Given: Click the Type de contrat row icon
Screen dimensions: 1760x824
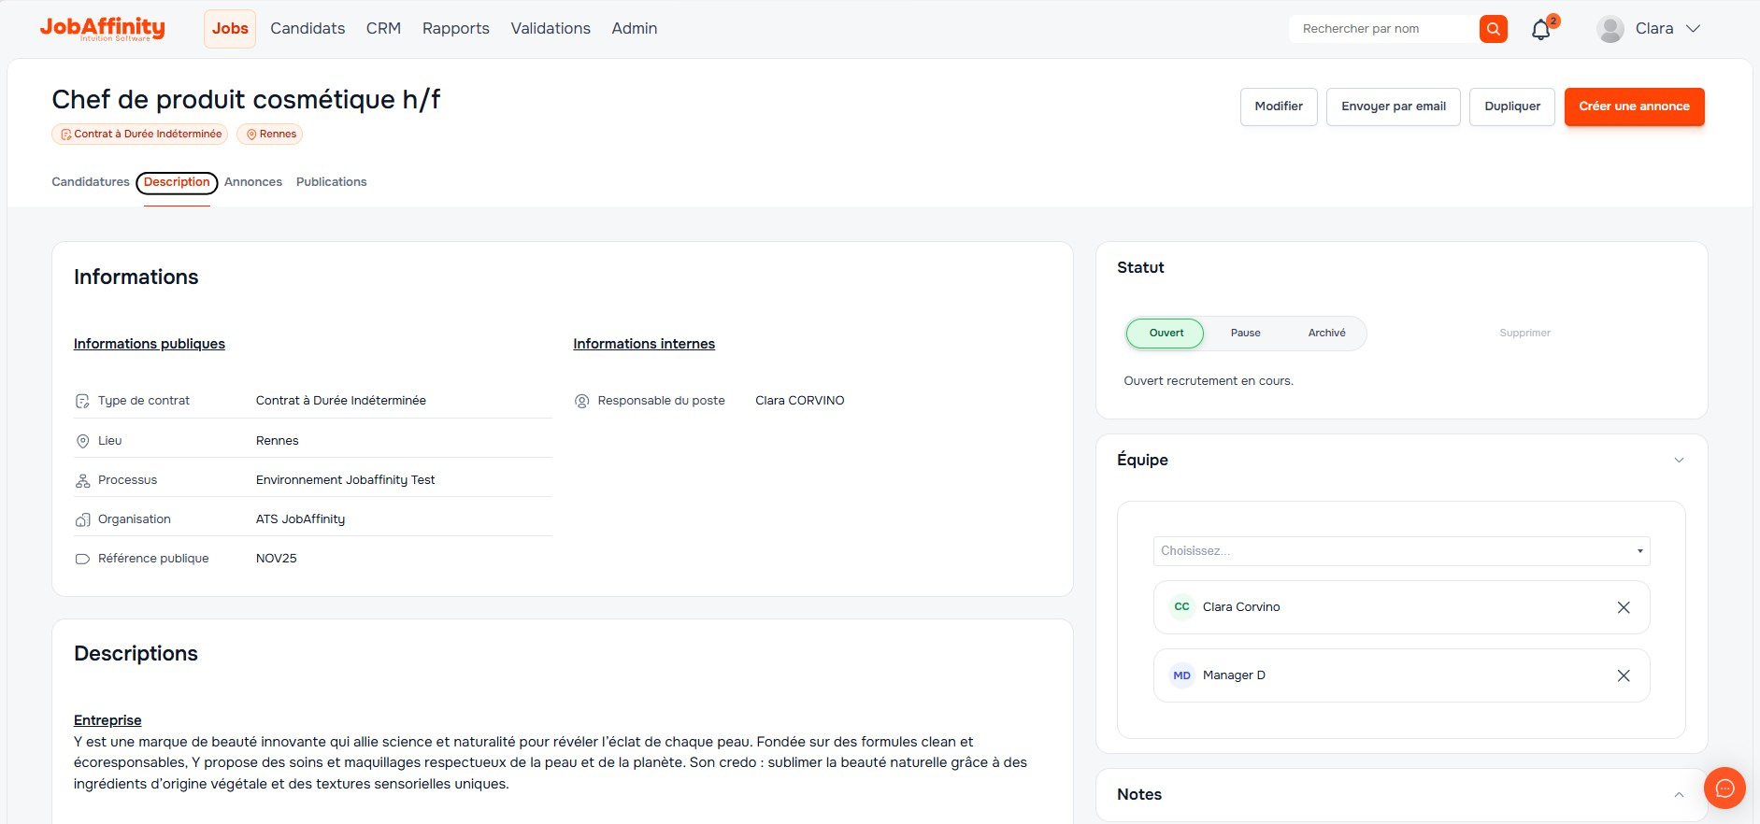Looking at the screenshot, I should pos(82,401).
